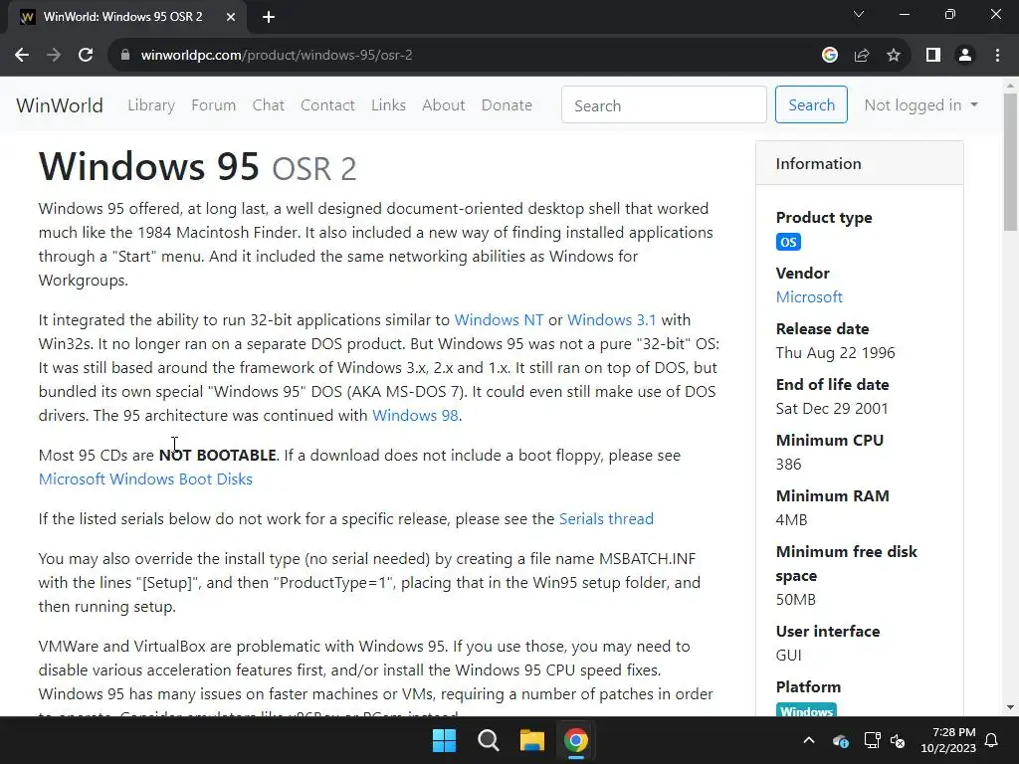Click the browser forward arrow

pyautogui.click(x=54, y=56)
